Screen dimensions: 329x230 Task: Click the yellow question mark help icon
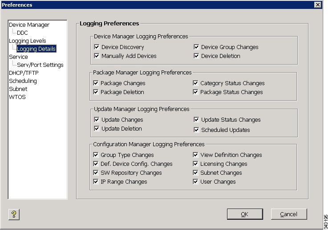14,214
